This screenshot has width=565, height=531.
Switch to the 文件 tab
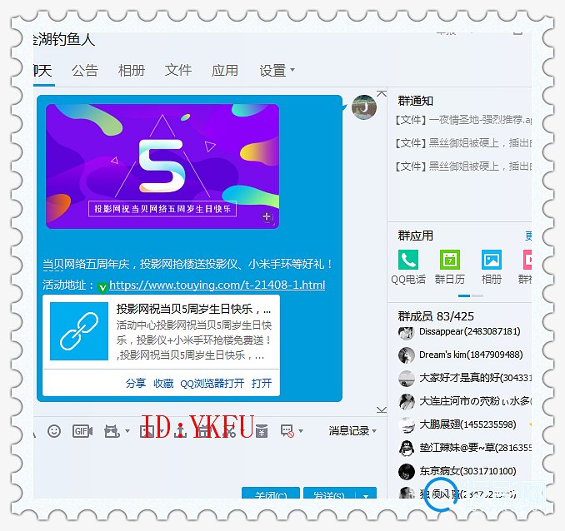(x=178, y=70)
